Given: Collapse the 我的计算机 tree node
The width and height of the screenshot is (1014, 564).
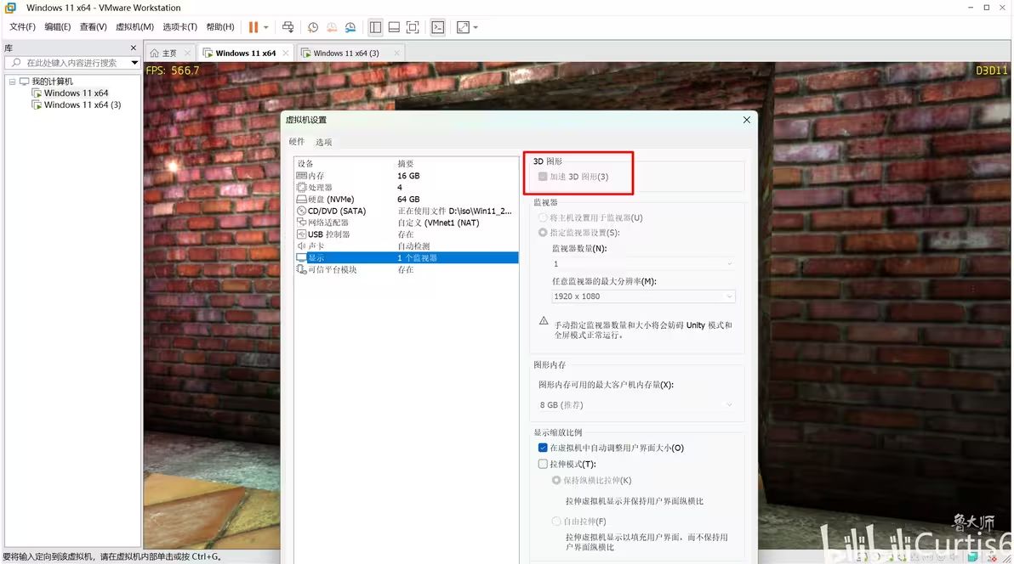Looking at the screenshot, I should pyautogui.click(x=12, y=82).
